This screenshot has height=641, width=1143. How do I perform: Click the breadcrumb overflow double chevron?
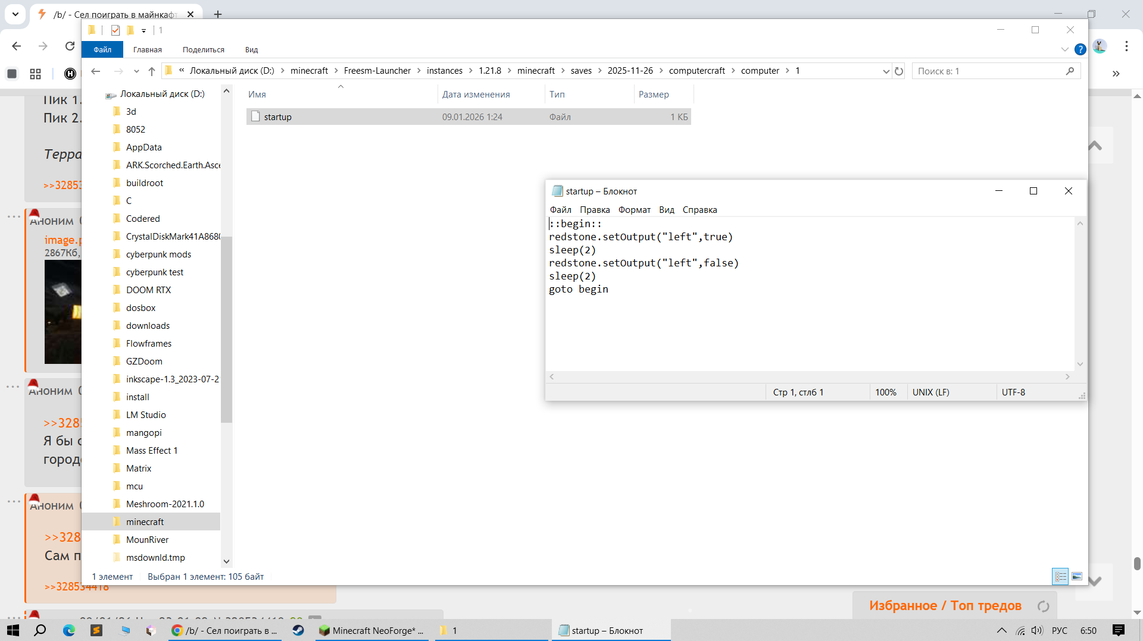(x=182, y=70)
